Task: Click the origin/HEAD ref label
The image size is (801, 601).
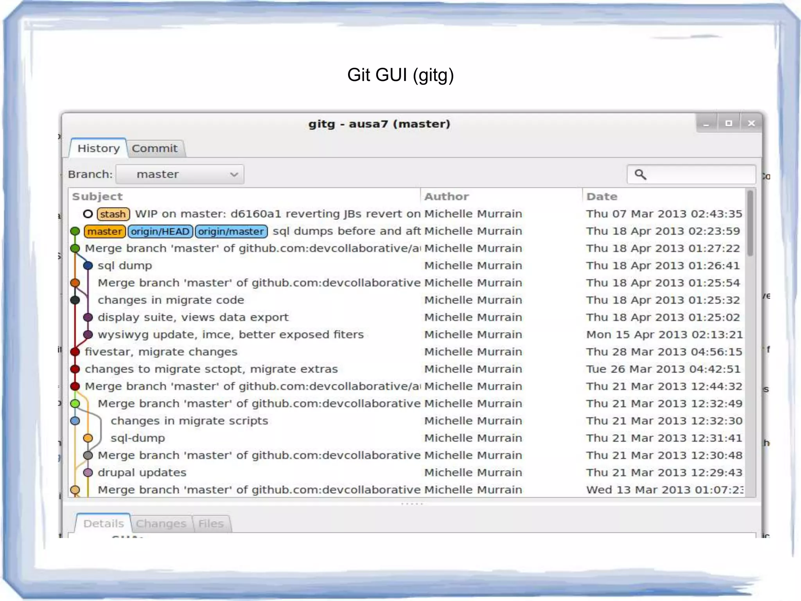Action: coord(160,231)
